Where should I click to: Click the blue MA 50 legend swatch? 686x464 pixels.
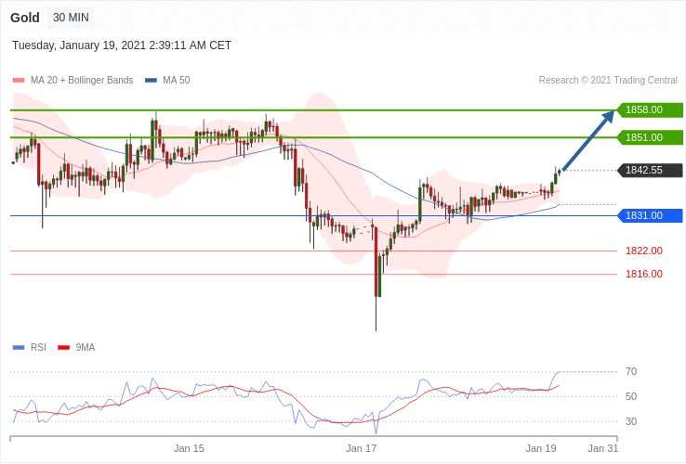151,81
